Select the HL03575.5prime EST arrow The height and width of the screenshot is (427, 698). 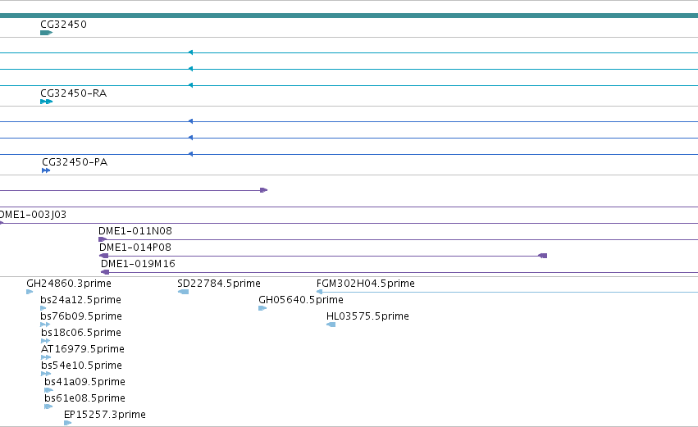tap(331, 325)
